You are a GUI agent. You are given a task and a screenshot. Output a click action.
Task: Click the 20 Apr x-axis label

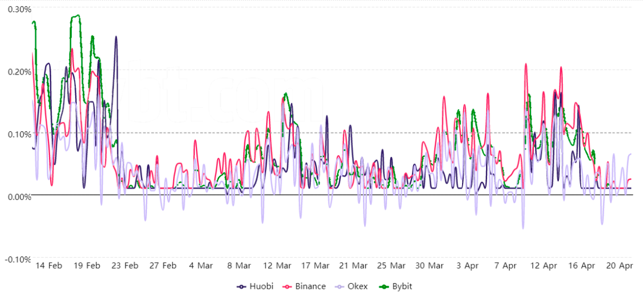(619, 265)
